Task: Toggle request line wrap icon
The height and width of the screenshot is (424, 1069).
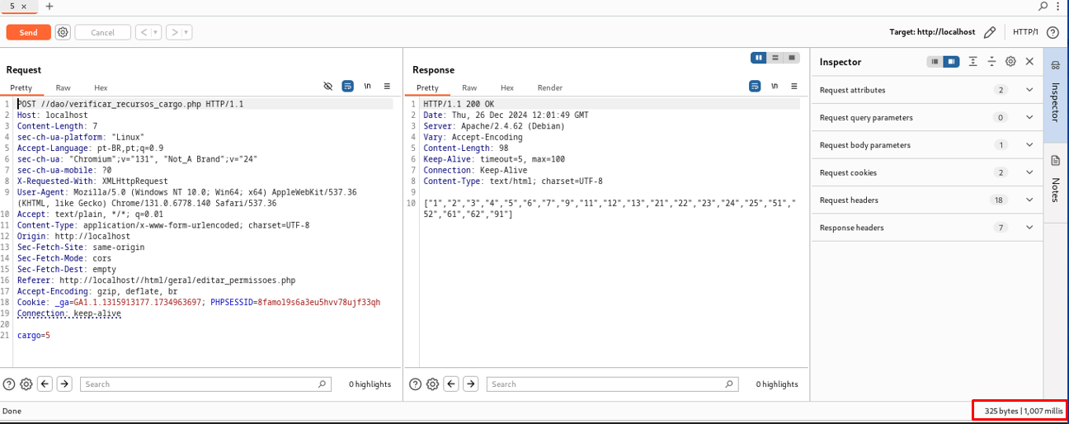Action: tap(347, 86)
